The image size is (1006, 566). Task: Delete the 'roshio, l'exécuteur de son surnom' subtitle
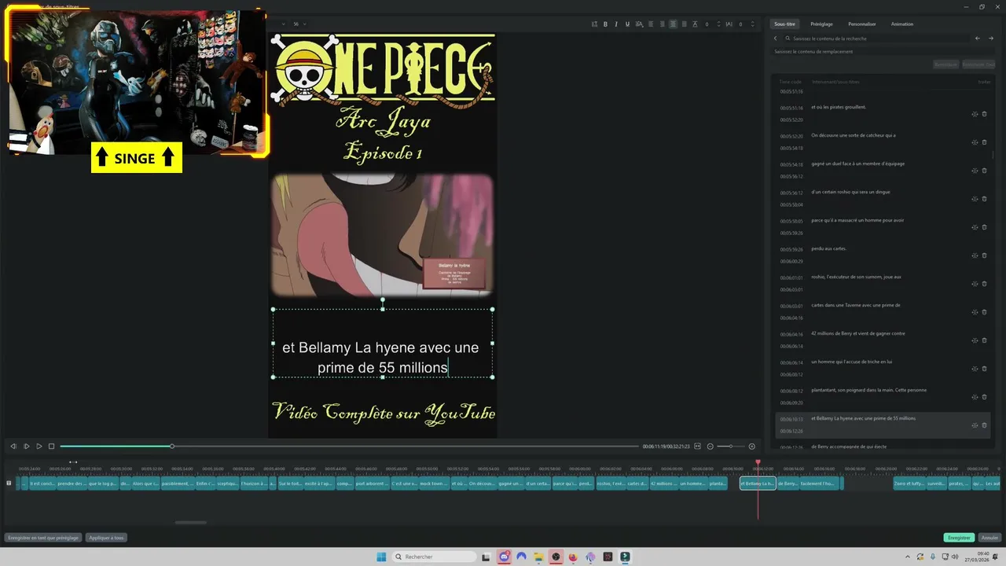coord(984,284)
